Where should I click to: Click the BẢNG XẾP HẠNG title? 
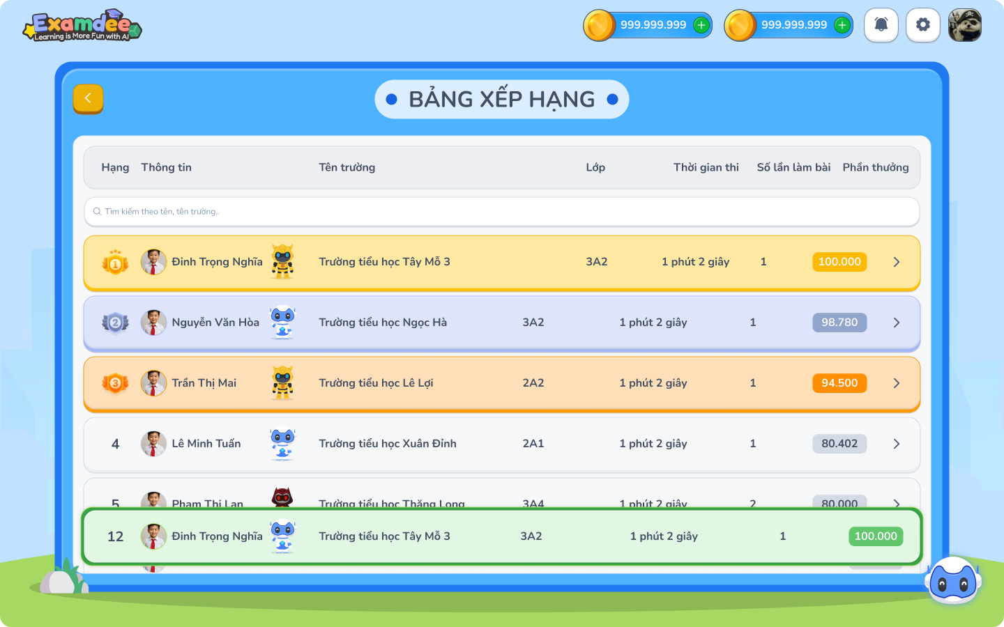pos(502,100)
